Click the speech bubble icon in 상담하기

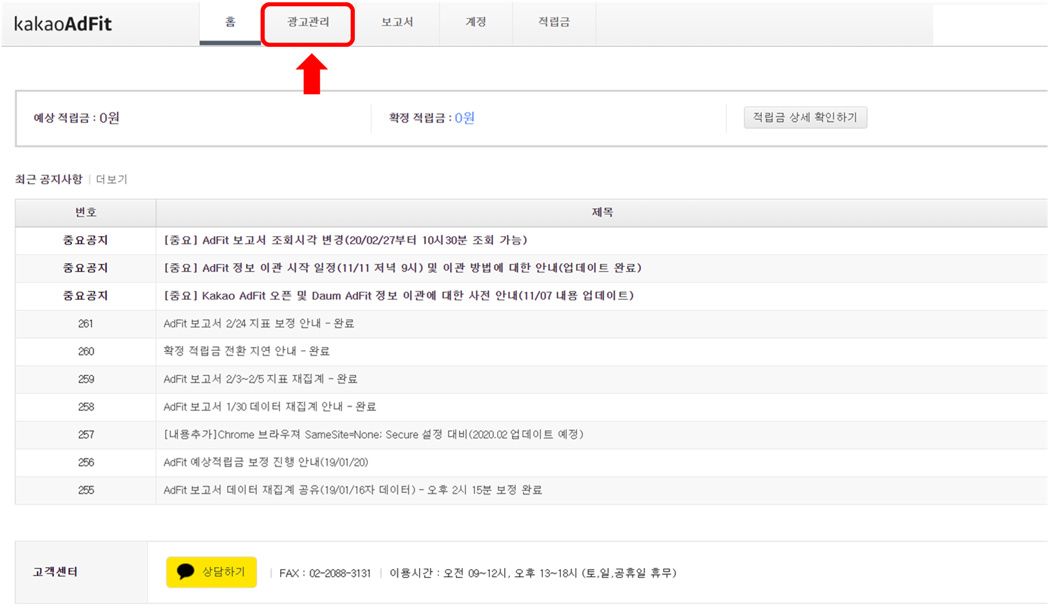[186, 572]
